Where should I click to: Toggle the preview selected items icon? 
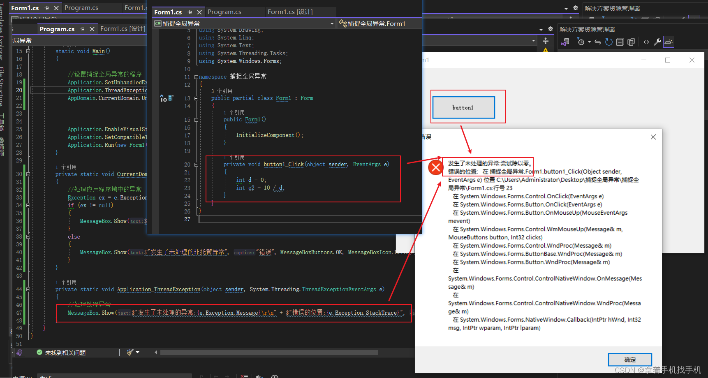point(669,42)
